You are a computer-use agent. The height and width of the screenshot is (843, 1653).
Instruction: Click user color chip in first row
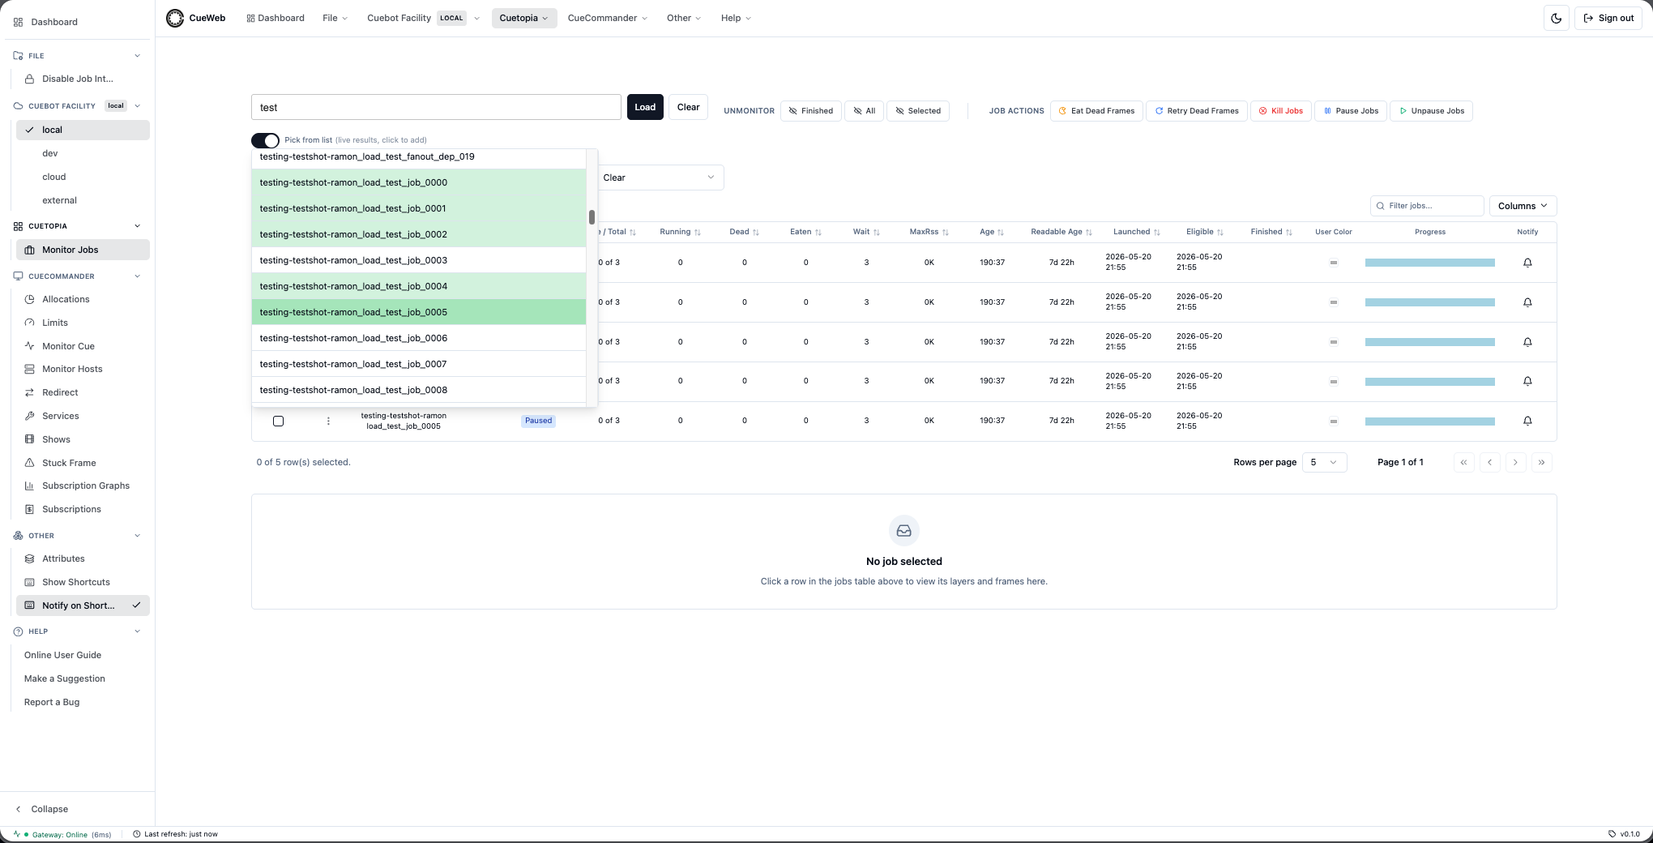(x=1333, y=263)
